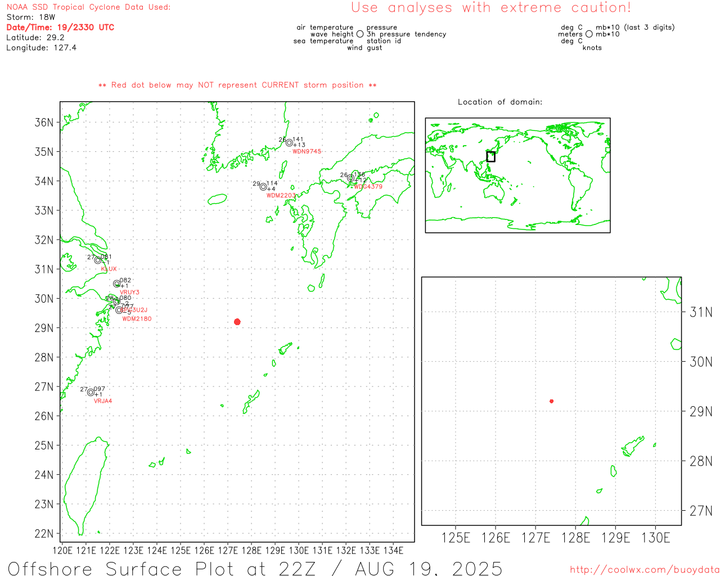Viewport: 720px width, 576px height.
Task: Click the black domain box on world map
Action: (x=491, y=156)
